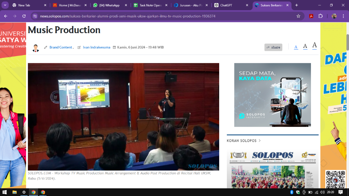Open Ivan Indrakesuma author link
Viewport: 349px width, 196px height.
(x=96, y=47)
